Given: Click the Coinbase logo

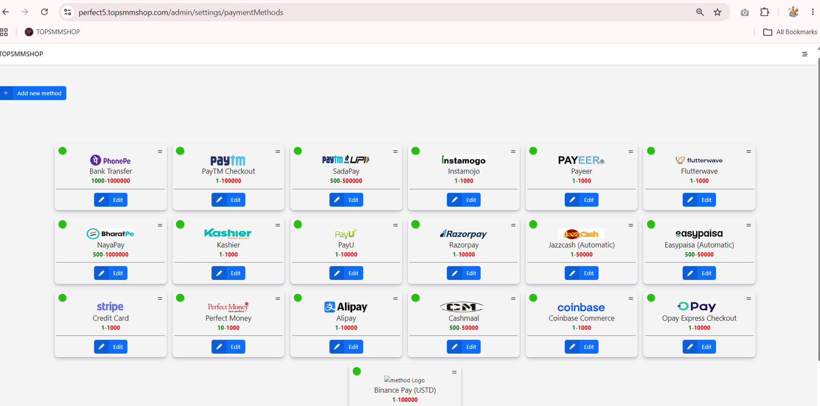Looking at the screenshot, I should point(581,307).
